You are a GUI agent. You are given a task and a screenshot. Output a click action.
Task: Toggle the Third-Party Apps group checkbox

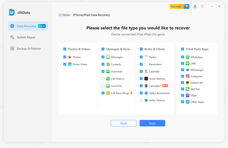pos(183,49)
